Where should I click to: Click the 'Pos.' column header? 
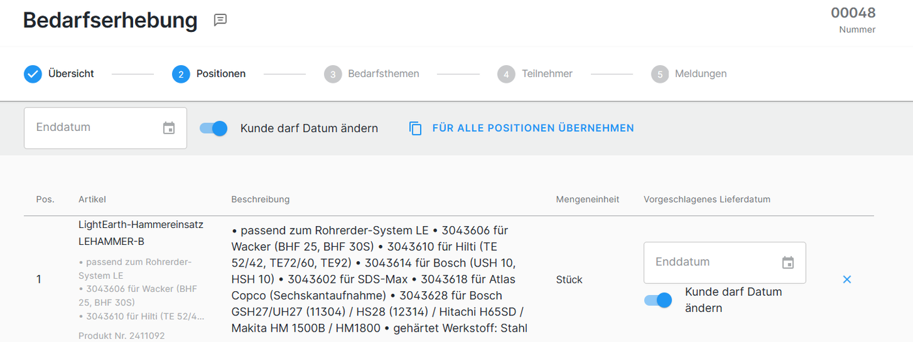click(x=45, y=199)
